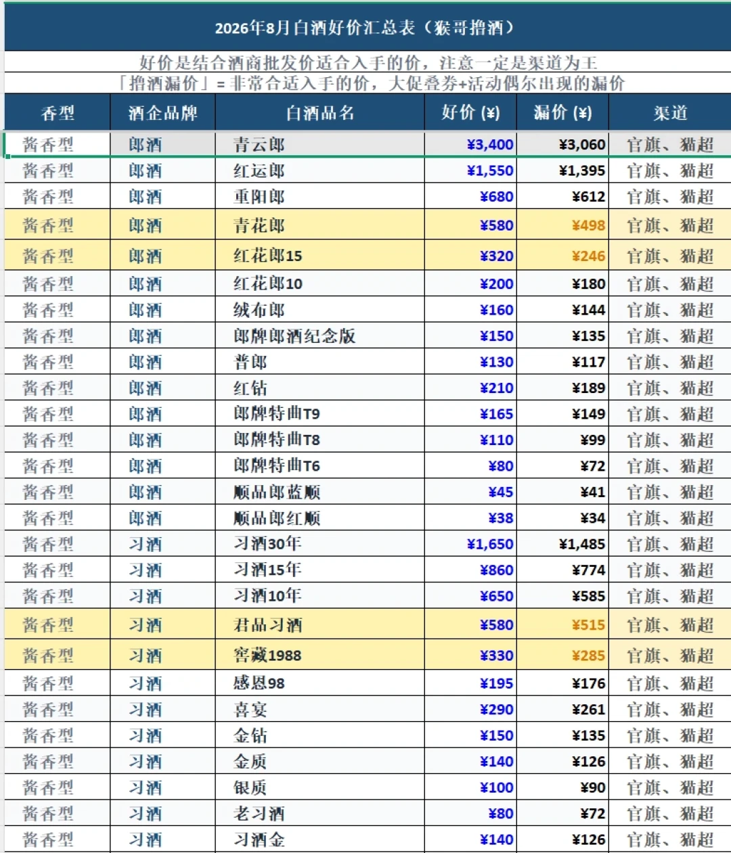Select the '红花郎10' cell
731x853 pixels.
(x=320, y=283)
